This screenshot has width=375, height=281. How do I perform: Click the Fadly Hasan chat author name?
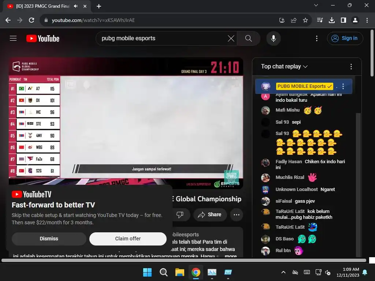(289, 161)
